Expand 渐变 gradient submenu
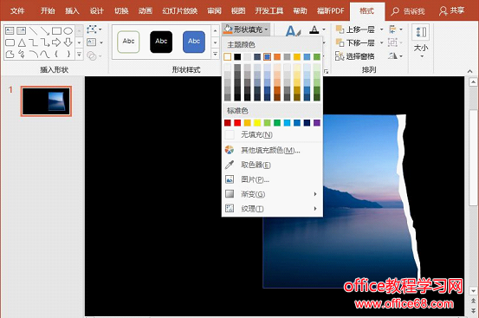The height and width of the screenshot is (318, 479). (272, 194)
